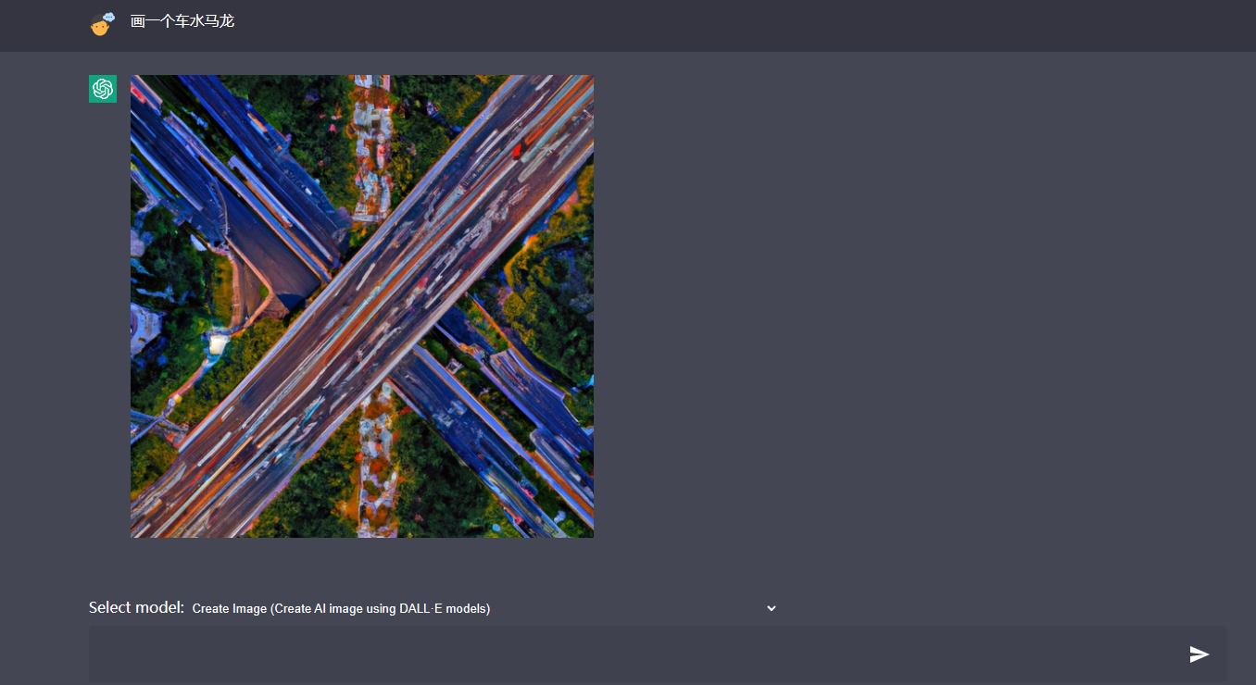The width and height of the screenshot is (1256, 685).
Task: Open the Select model dropdown
Action: pos(484,608)
